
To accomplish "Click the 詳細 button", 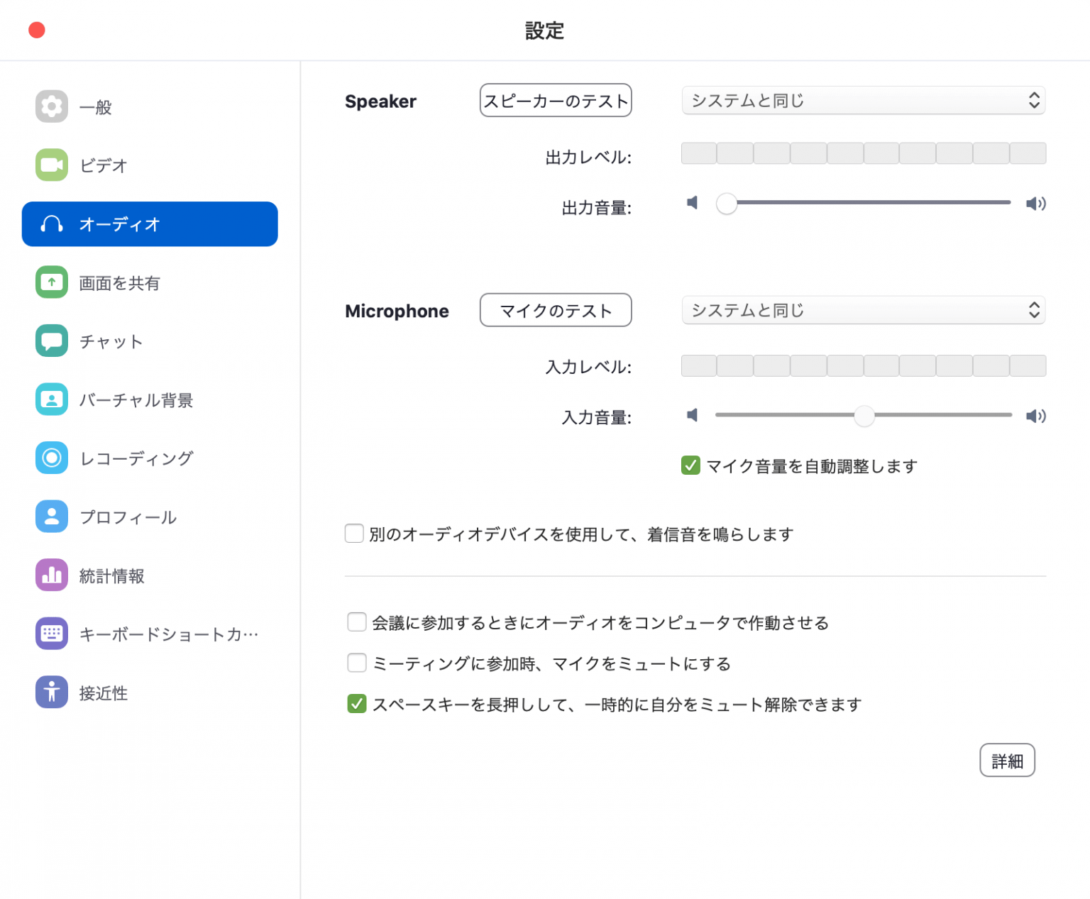I will pyautogui.click(x=1007, y=760).
